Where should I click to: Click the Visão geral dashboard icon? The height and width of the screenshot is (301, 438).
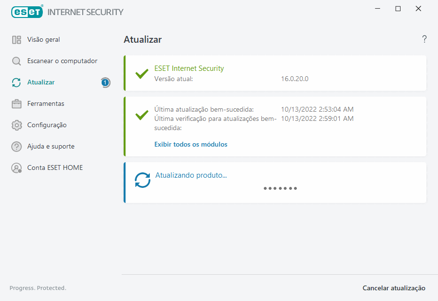pyautogui.click(x=17, y=40)
